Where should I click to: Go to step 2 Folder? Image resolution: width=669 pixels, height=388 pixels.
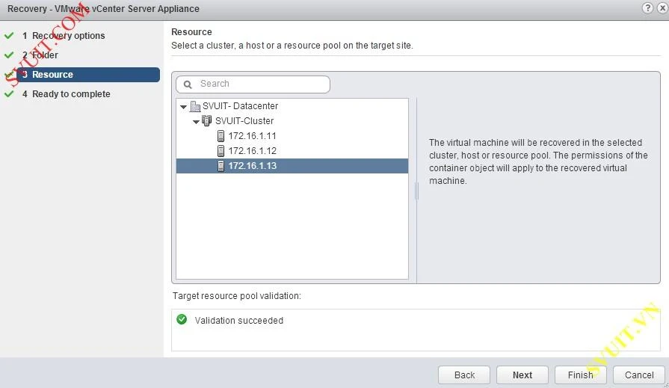click(x=40, y=55)
